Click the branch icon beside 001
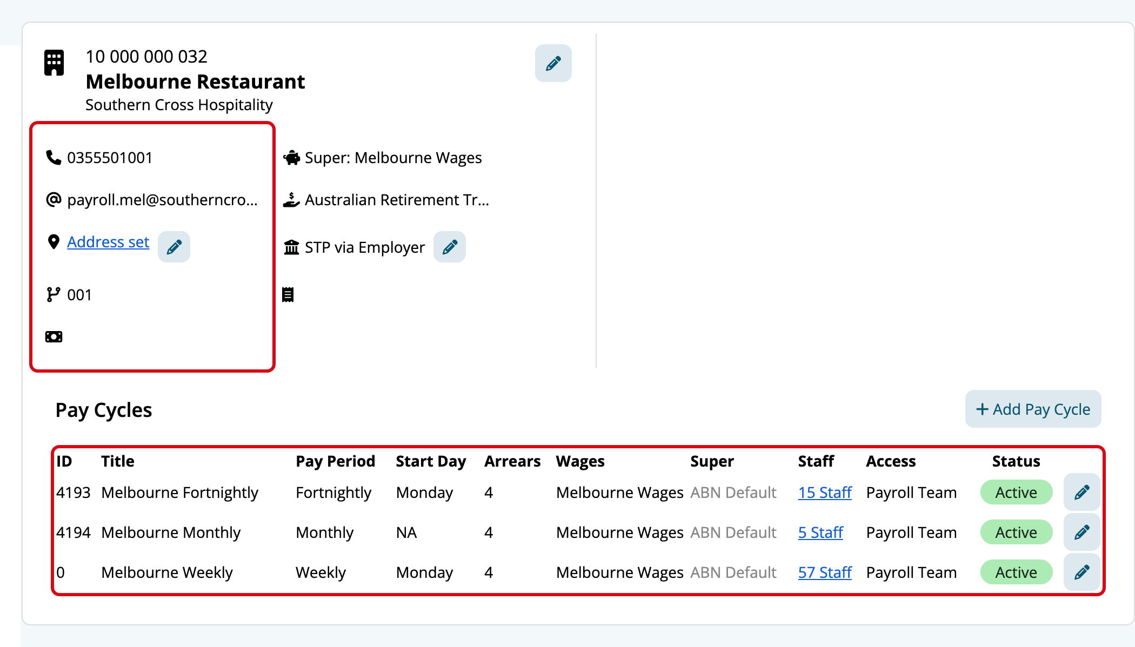The width and height of the screenshot is (1135, 647). coord(54,294)
